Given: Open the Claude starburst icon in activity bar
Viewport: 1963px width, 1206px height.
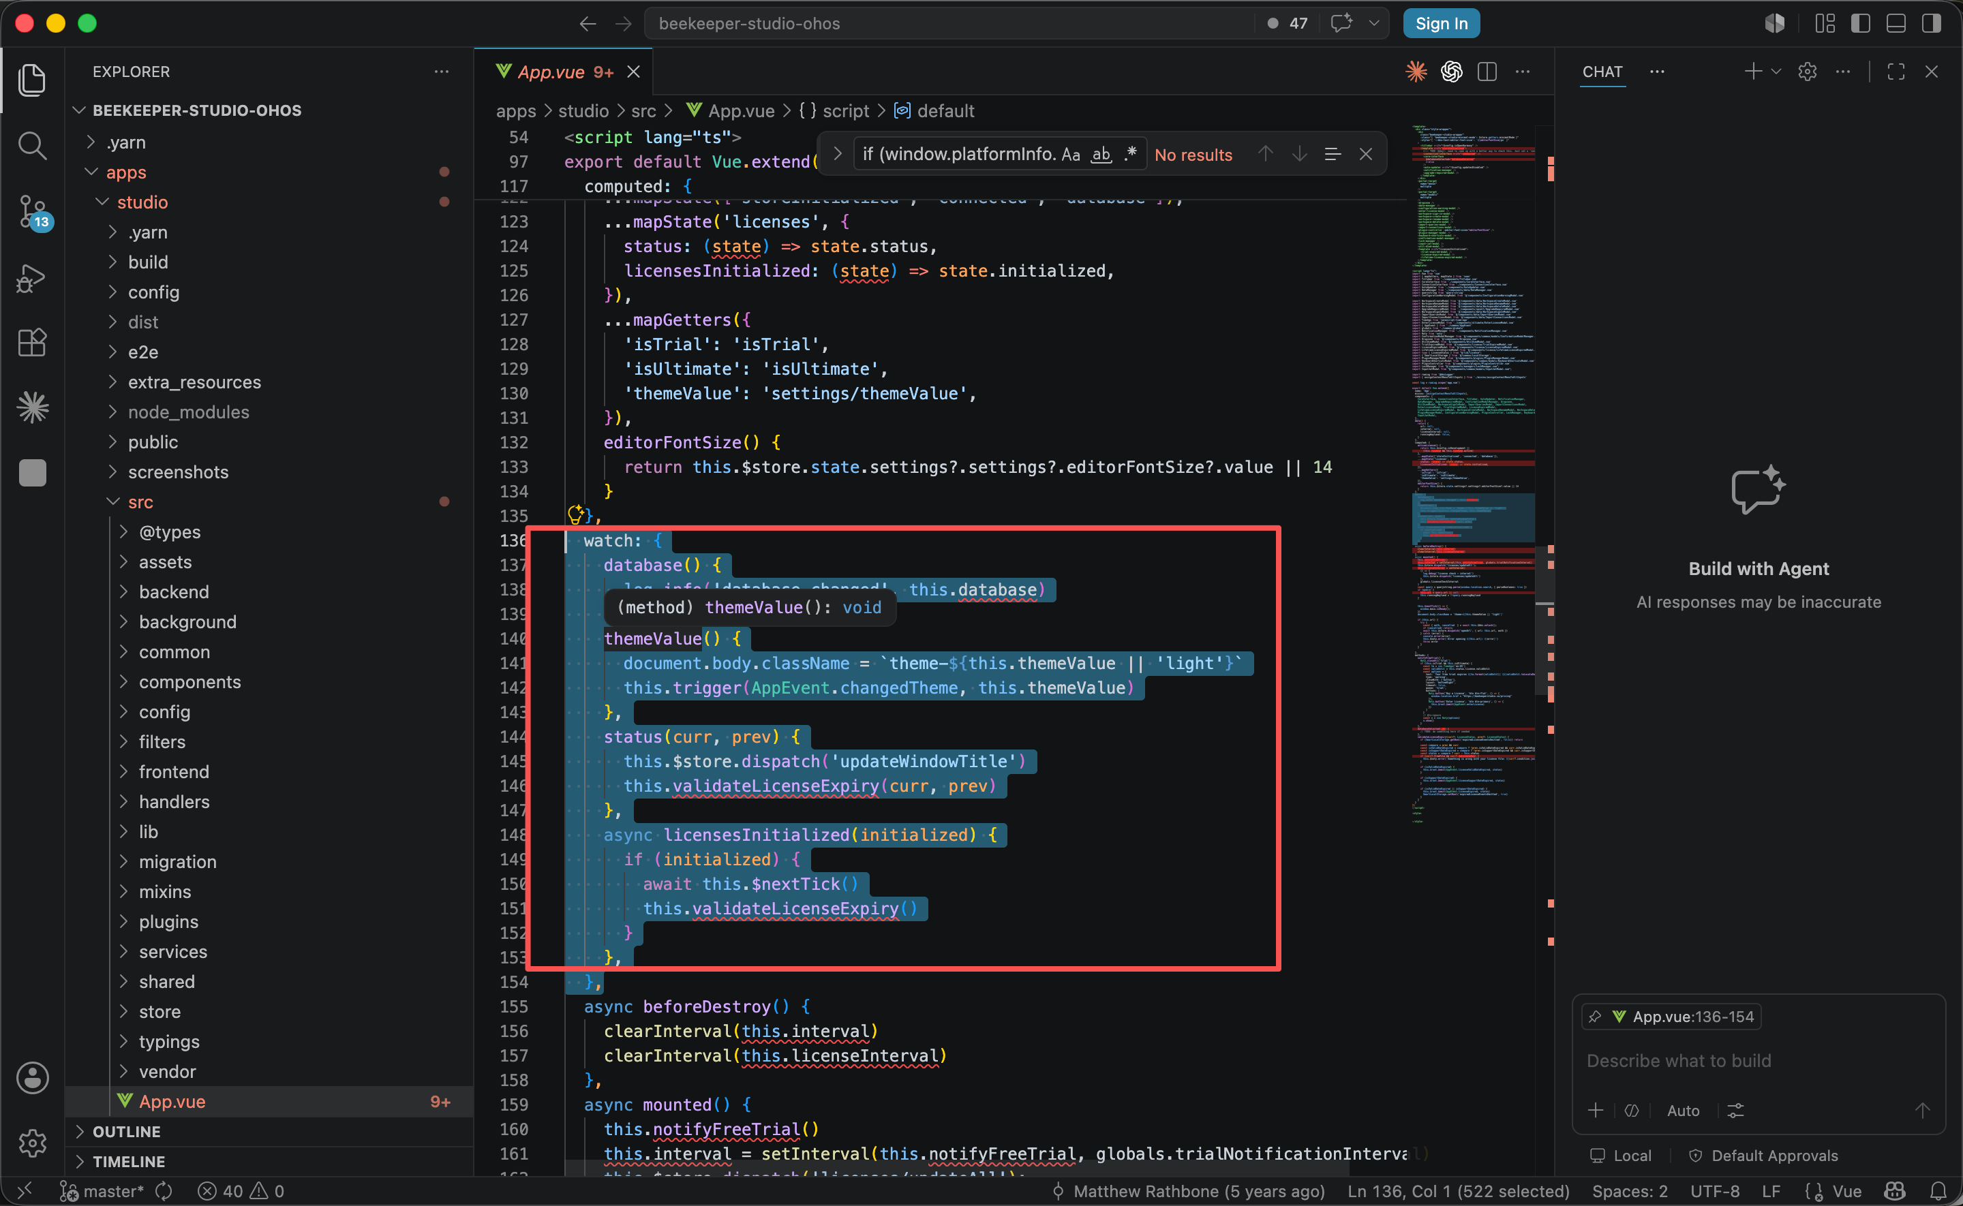Looking at the screenshot, I should pos(32,407).
